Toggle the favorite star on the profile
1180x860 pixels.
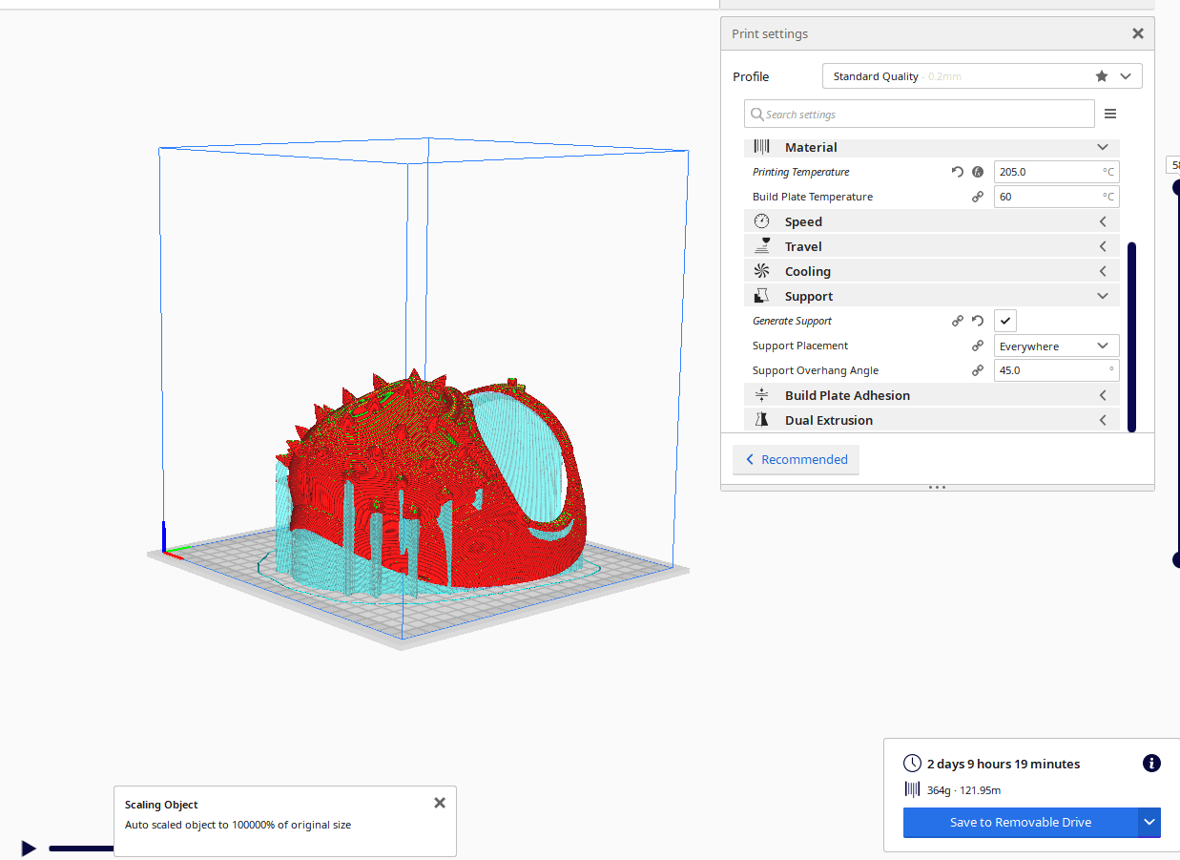(1101, 75)
